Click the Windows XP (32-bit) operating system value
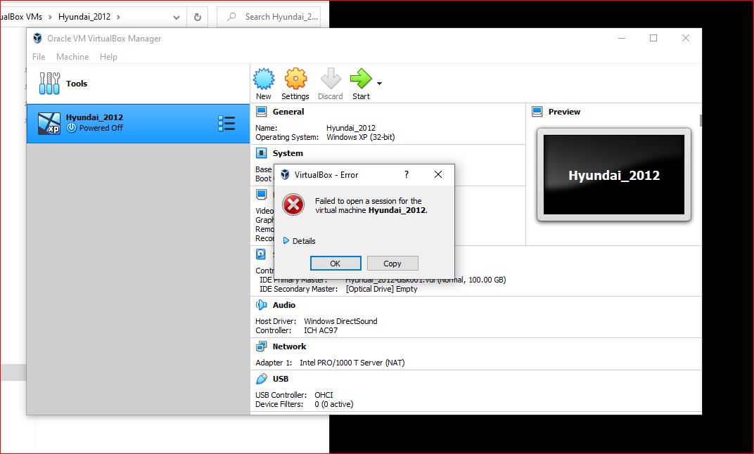The width and height of the screenshot is (754, 454). coord(361,138)
